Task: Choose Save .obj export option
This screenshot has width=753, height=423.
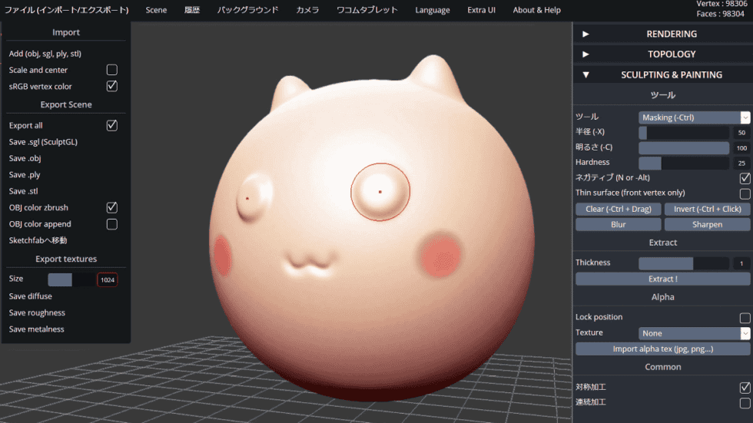Action: pyautogui.click(x=25, y=158)
